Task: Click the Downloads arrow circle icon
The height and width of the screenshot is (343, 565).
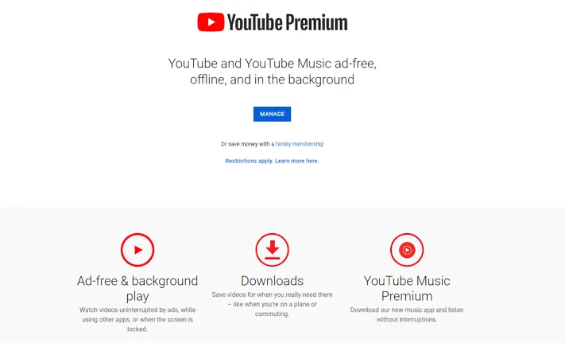Action: [272, 250]
